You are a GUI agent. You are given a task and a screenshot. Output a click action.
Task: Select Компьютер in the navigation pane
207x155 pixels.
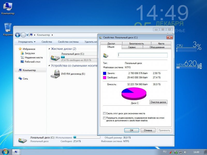[31, 70]
